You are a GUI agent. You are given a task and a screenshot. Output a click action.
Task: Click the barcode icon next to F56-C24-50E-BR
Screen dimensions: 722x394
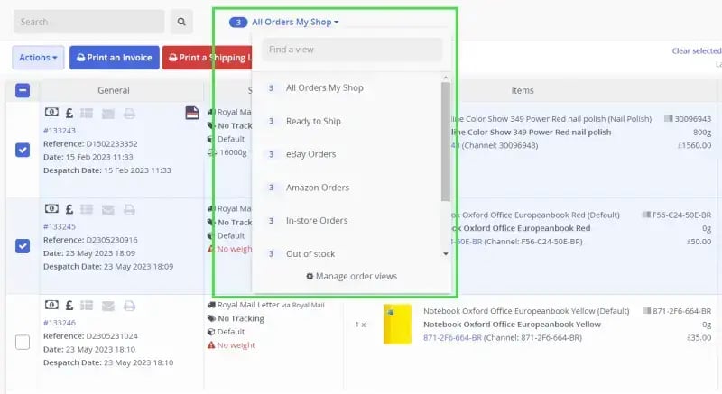646,215
